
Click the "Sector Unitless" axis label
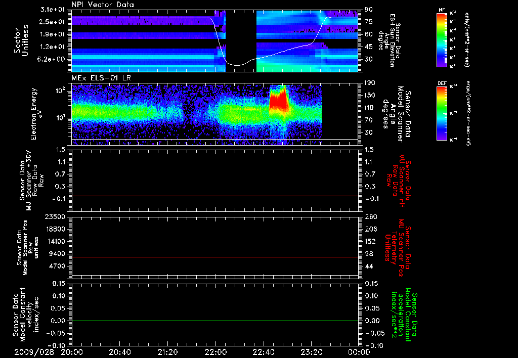[x=21, y=40]
